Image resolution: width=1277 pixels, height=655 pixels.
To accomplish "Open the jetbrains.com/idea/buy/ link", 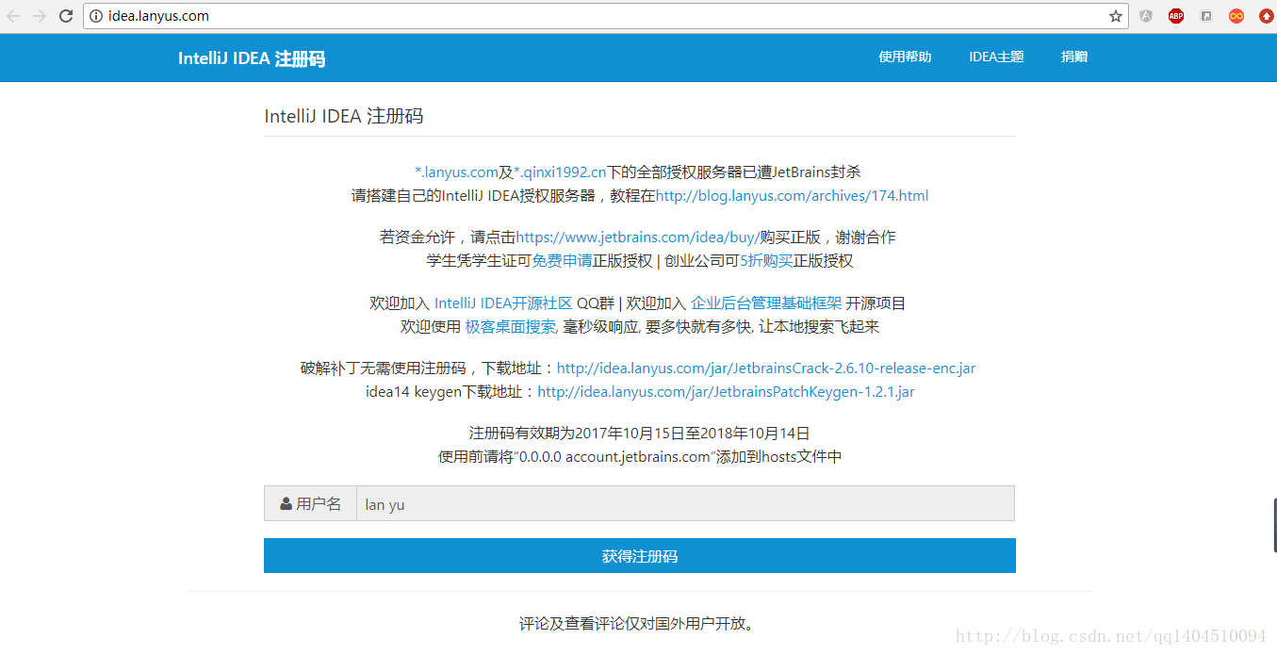I will click(638, 237).
